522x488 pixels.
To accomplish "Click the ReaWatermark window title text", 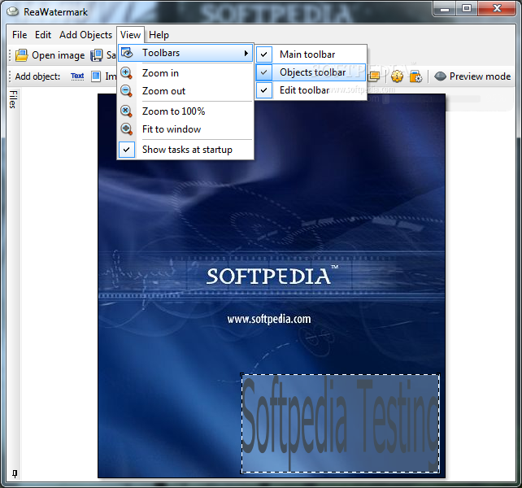I will pos(55,12).
